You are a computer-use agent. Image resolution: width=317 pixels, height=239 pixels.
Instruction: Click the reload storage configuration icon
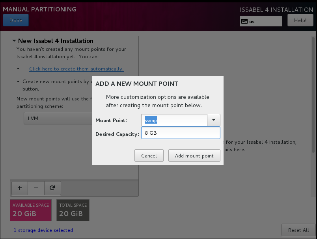52,188
